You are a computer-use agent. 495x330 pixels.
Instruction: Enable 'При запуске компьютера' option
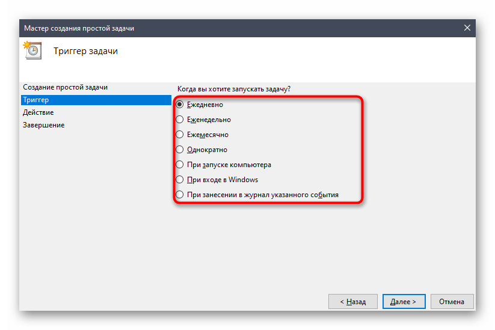click(x=180, y=165)
